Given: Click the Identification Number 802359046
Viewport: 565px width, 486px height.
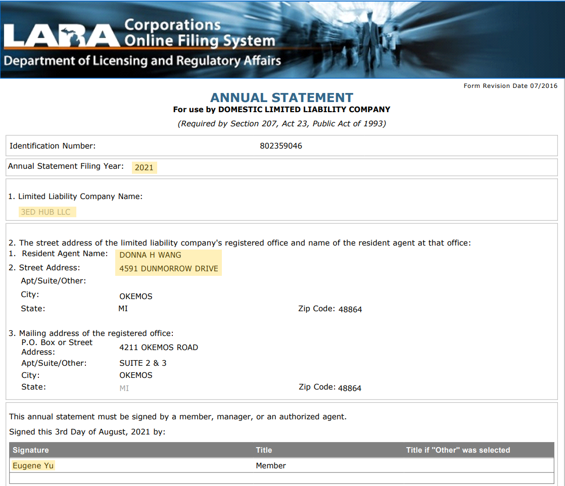Looking at the screenshot, I should 281,146.
